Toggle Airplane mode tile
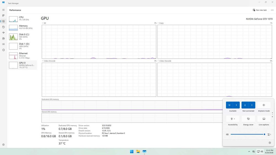The image size is (276, 155). click(264, 105)
